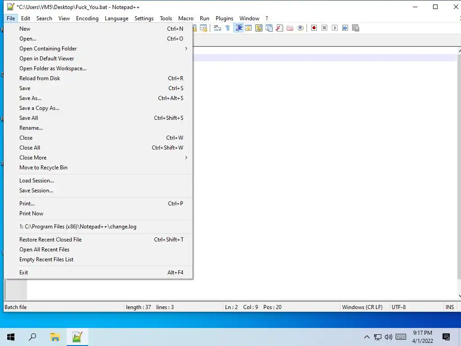The image size is (461, 346).
Task: Open Document Map toolbar icon
Action: click(259, 28)
